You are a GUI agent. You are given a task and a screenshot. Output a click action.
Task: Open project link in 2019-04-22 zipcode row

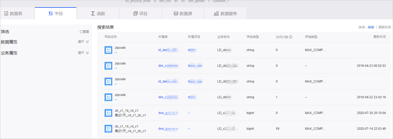(x=192, y=97)
